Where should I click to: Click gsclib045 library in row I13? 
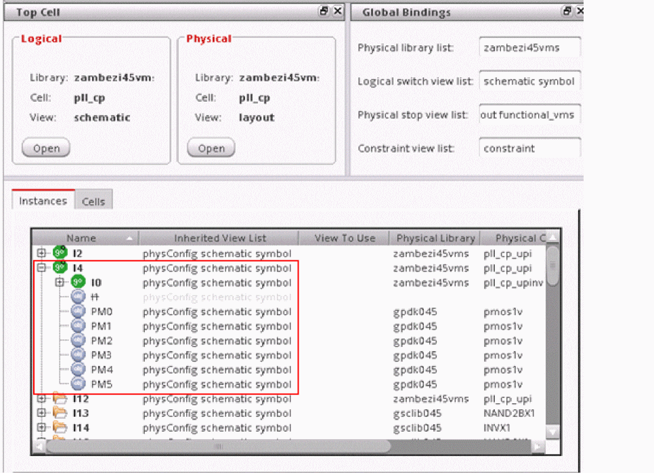point(417,413)
